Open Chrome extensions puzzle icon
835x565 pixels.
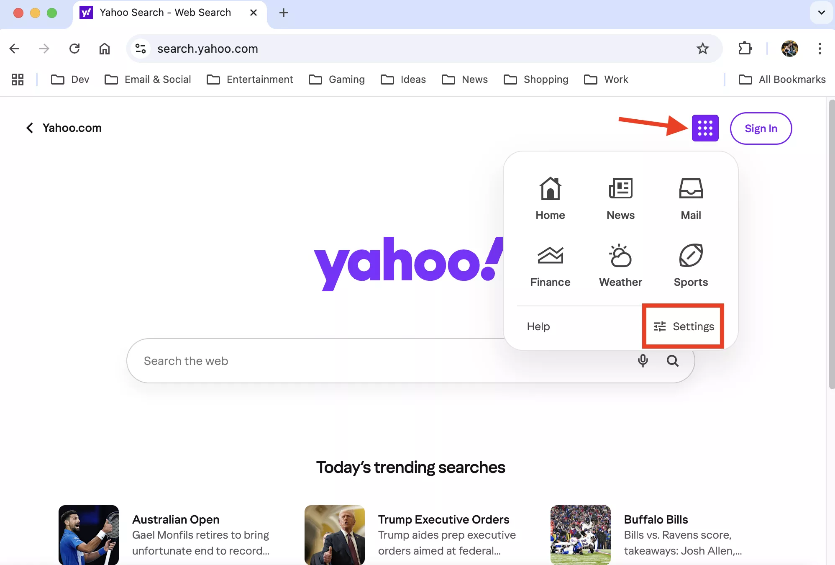tap(745, 49)
